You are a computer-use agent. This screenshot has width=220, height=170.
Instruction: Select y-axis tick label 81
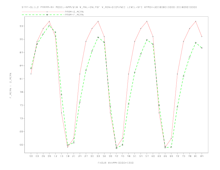pos(21,79)
